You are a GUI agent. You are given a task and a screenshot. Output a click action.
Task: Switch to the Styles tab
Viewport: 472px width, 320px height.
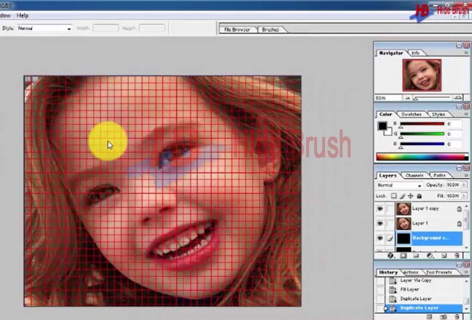(438, 114)
